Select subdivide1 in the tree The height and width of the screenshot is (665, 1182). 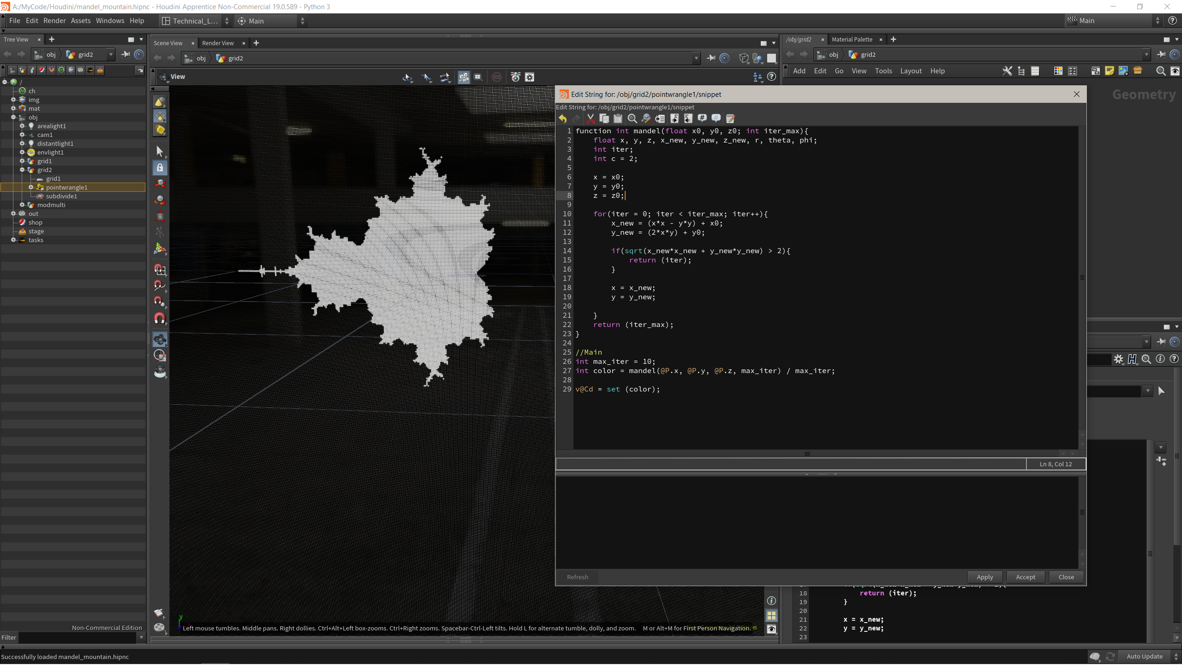pos(61,196)
